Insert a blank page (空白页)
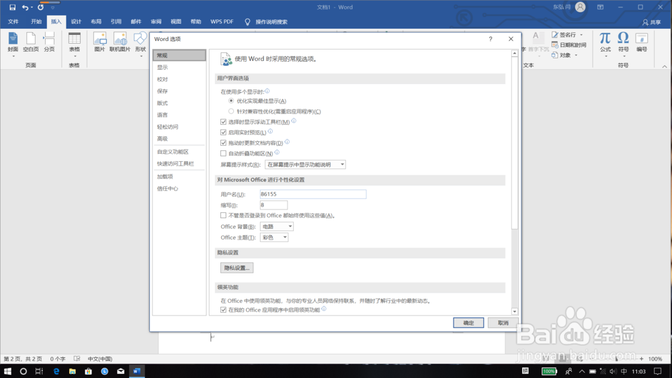This screenshot has height=378, width=672. tap(31, 43)
